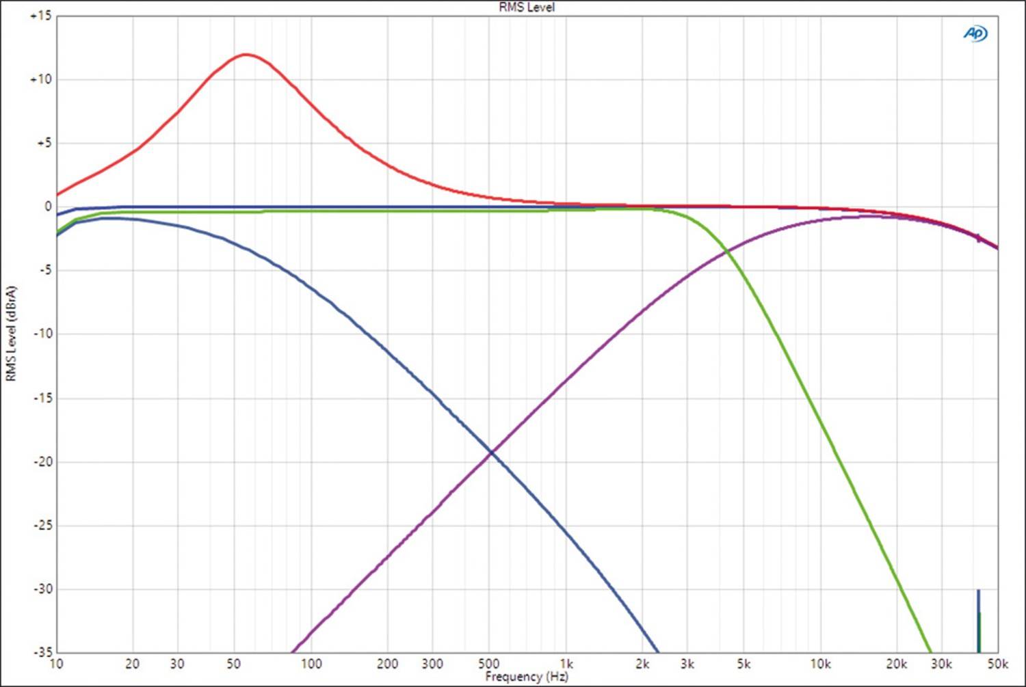Click where the blue and purple curves cross
Viewport: 1026px width, 687px height.
pyautogui.click(x=490, y=452)
